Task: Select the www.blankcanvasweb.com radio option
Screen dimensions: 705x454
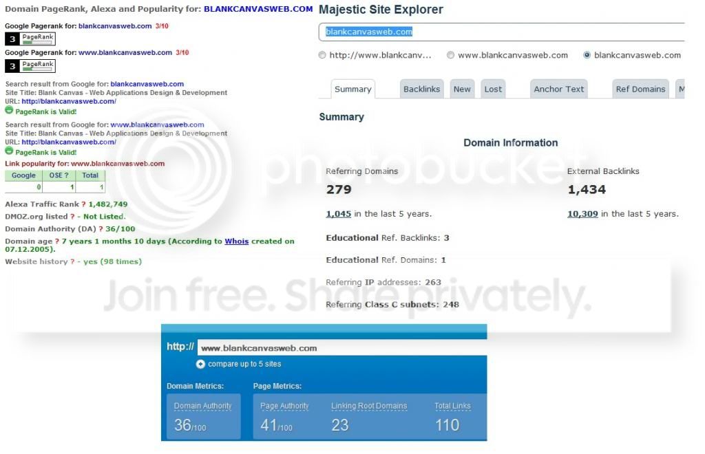Action: pos(450,55)
